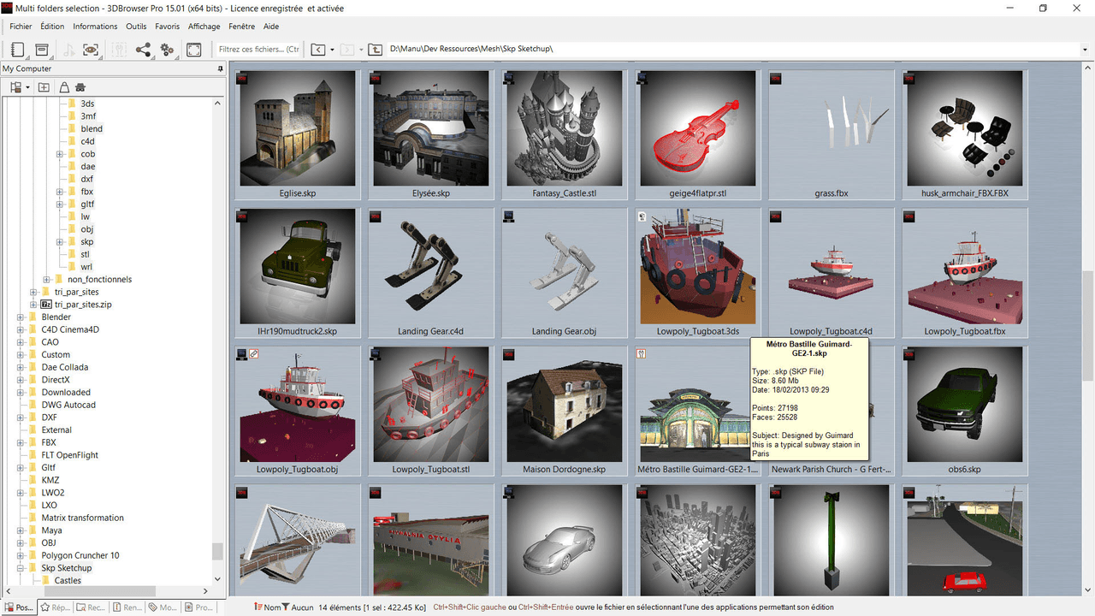1095x616 pixels.
Task: Open the Favoris menu
Action: (x=167, y=27)
